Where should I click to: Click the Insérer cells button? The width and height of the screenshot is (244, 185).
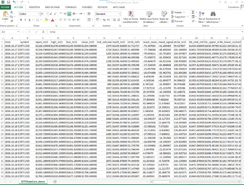(178, 12)
